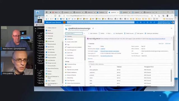Select the sales_aggregates collection row

pos(130,70)
